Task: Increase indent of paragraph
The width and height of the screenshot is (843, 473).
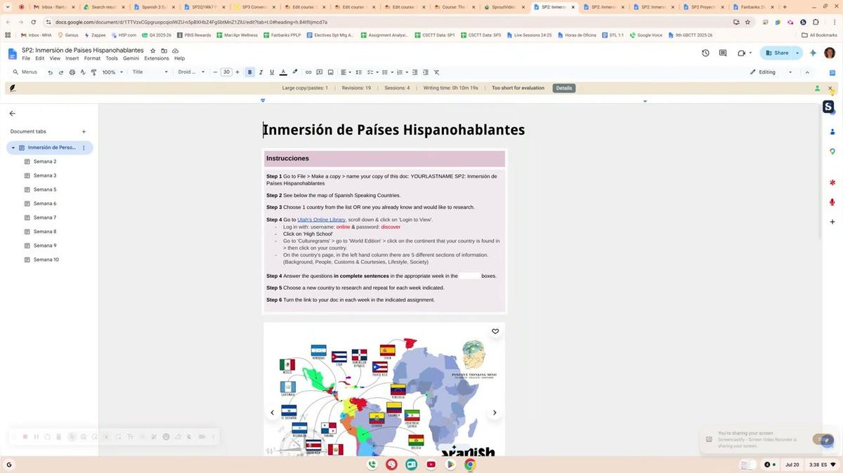Action: tap(425, 72)
